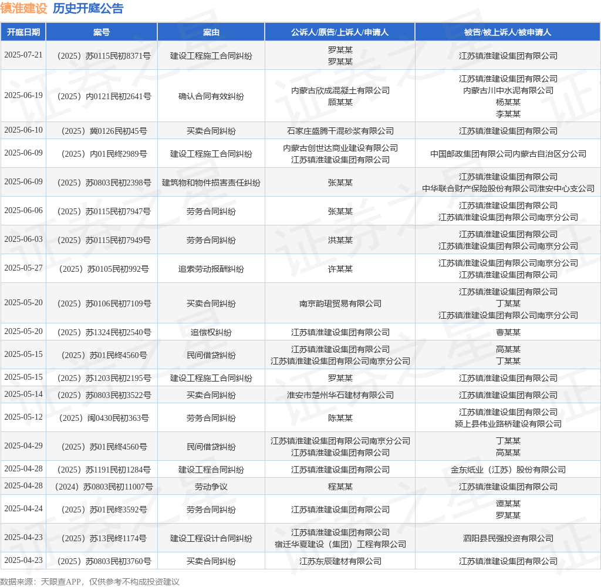Click plaintiff 程某某
Image resolution: width=601 pixels, height=587 pixels.
340,487
